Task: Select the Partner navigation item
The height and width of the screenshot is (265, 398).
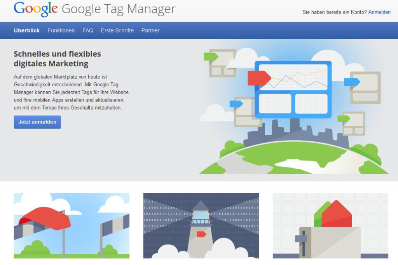Action: [150, 30]
